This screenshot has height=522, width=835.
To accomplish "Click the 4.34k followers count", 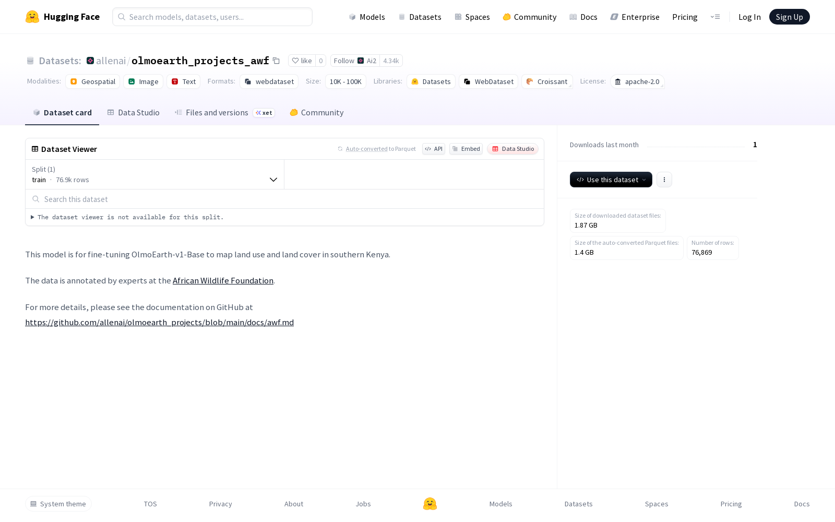I will 391,61.
